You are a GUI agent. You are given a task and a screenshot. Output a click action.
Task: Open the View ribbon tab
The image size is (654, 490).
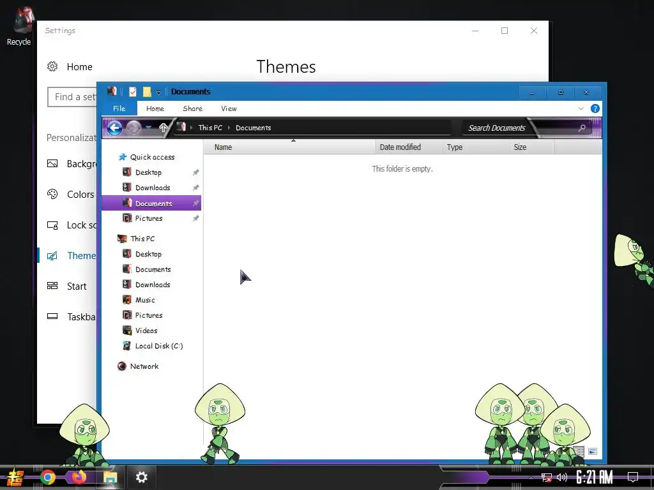(229, 108)
